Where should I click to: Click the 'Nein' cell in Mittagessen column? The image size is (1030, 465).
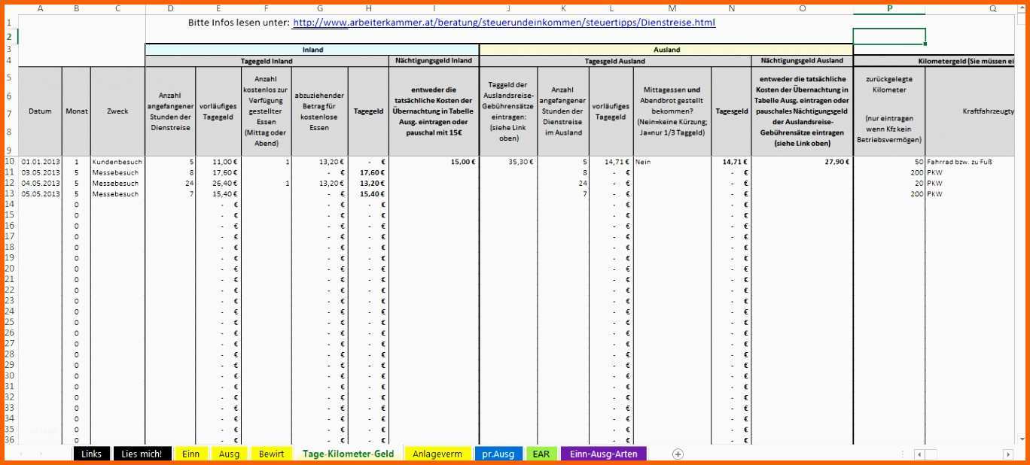672,162
